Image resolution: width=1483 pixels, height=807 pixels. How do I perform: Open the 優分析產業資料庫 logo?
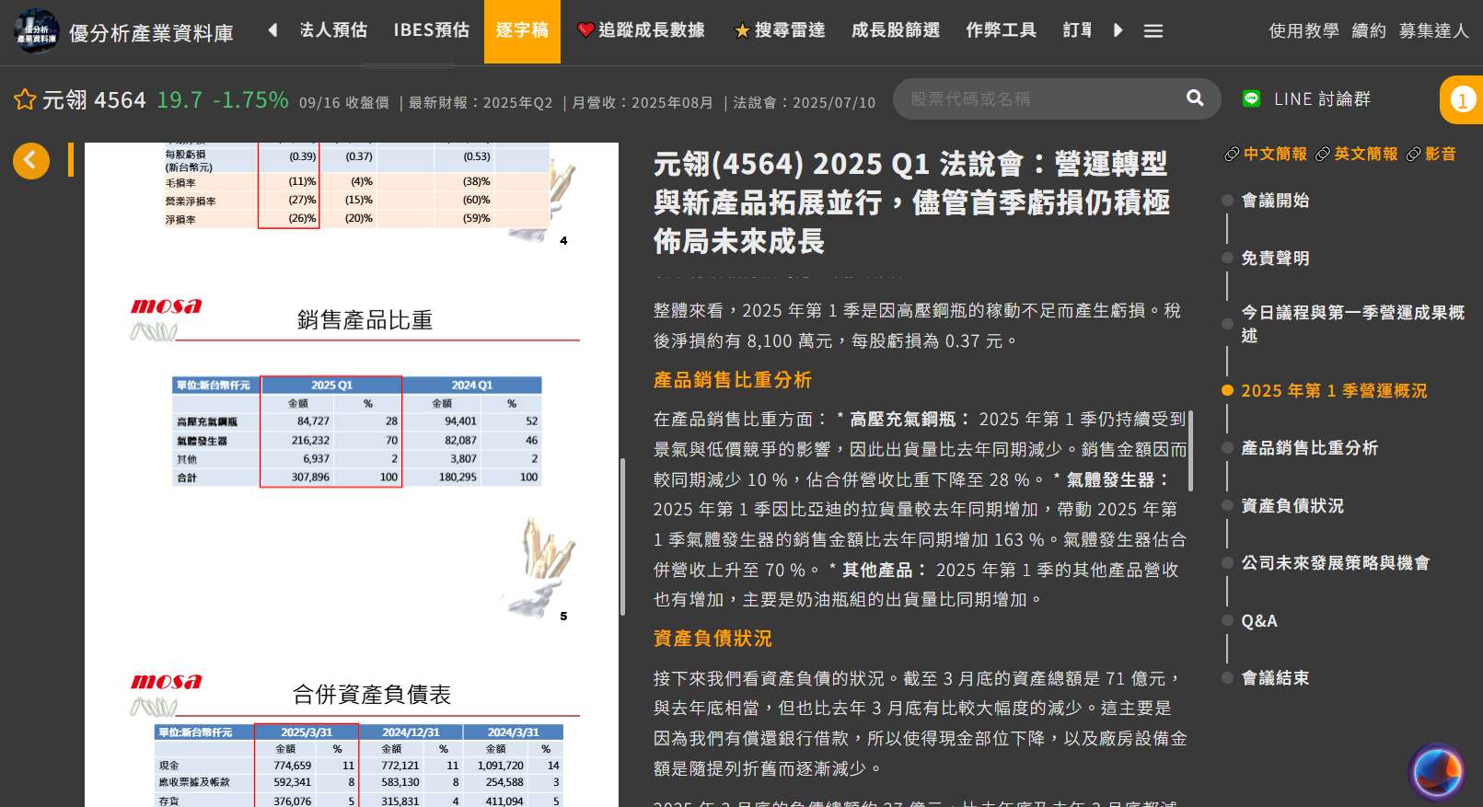coord(37,31)
